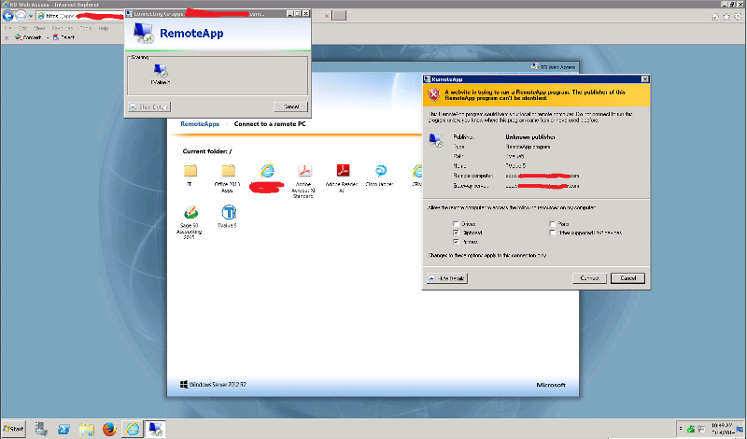Open the Favorites menu in IE
747x439 pixels.
(x=63, y=28)
